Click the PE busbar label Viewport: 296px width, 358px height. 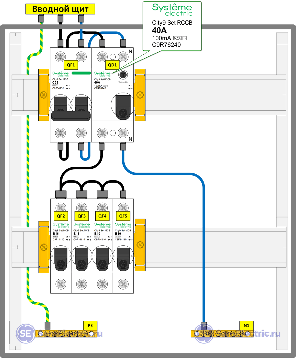(x=90, y=326)
